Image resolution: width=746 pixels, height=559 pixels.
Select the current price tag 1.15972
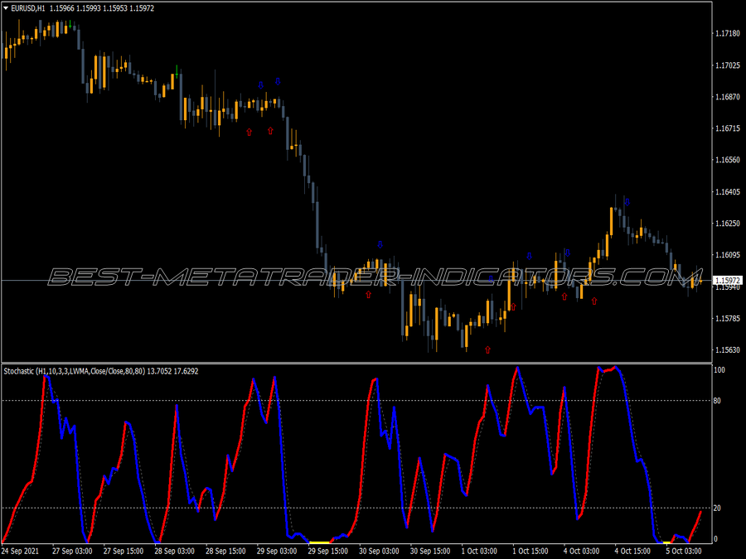click(728, 281)
